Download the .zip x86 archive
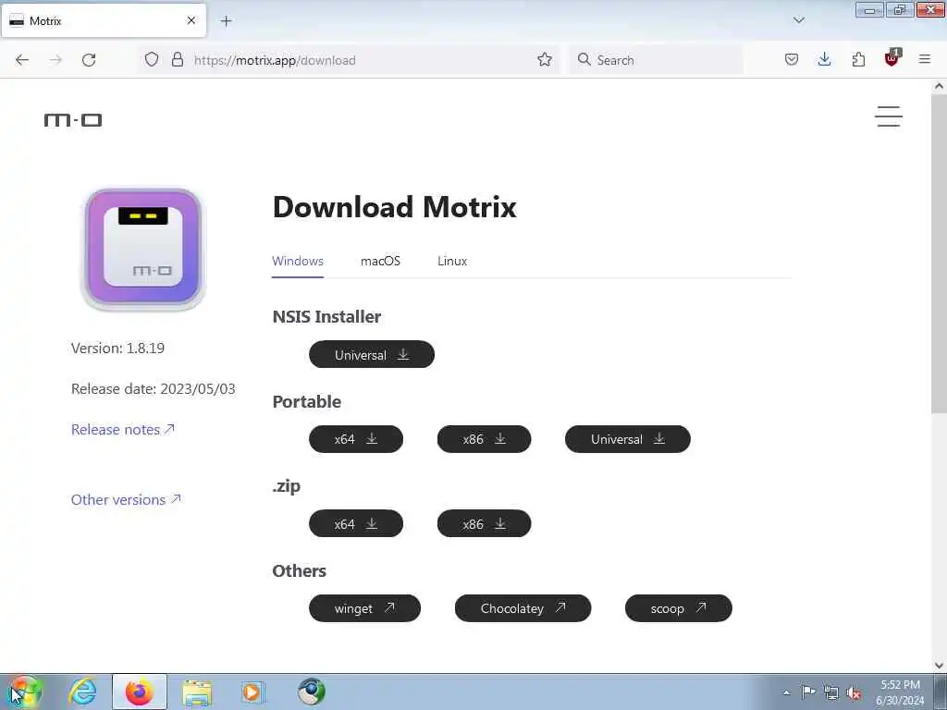Viewport: 947px width, 710px height. [x=484, y=523]
